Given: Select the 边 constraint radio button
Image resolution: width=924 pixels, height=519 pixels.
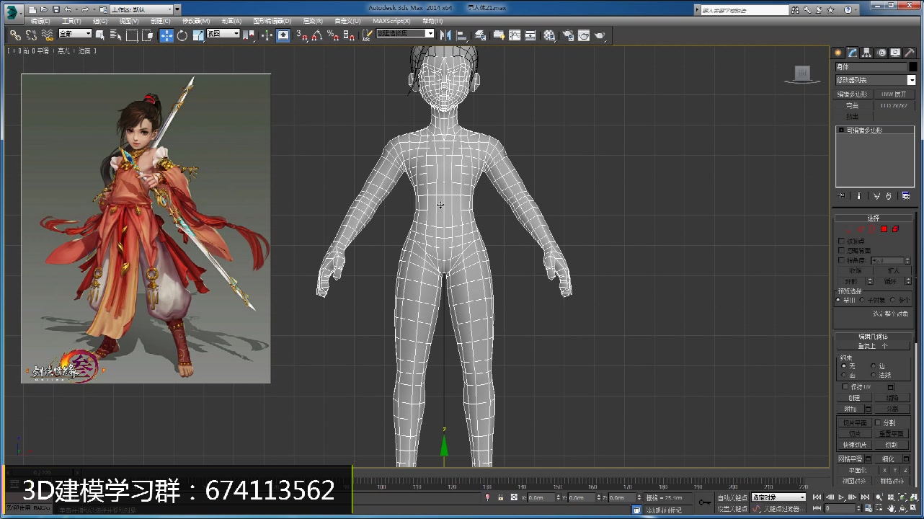Looking at the screenshot, I should point(874,365).
